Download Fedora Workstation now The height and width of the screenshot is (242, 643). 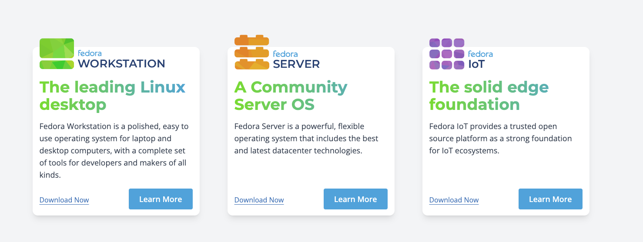[64, 200]
